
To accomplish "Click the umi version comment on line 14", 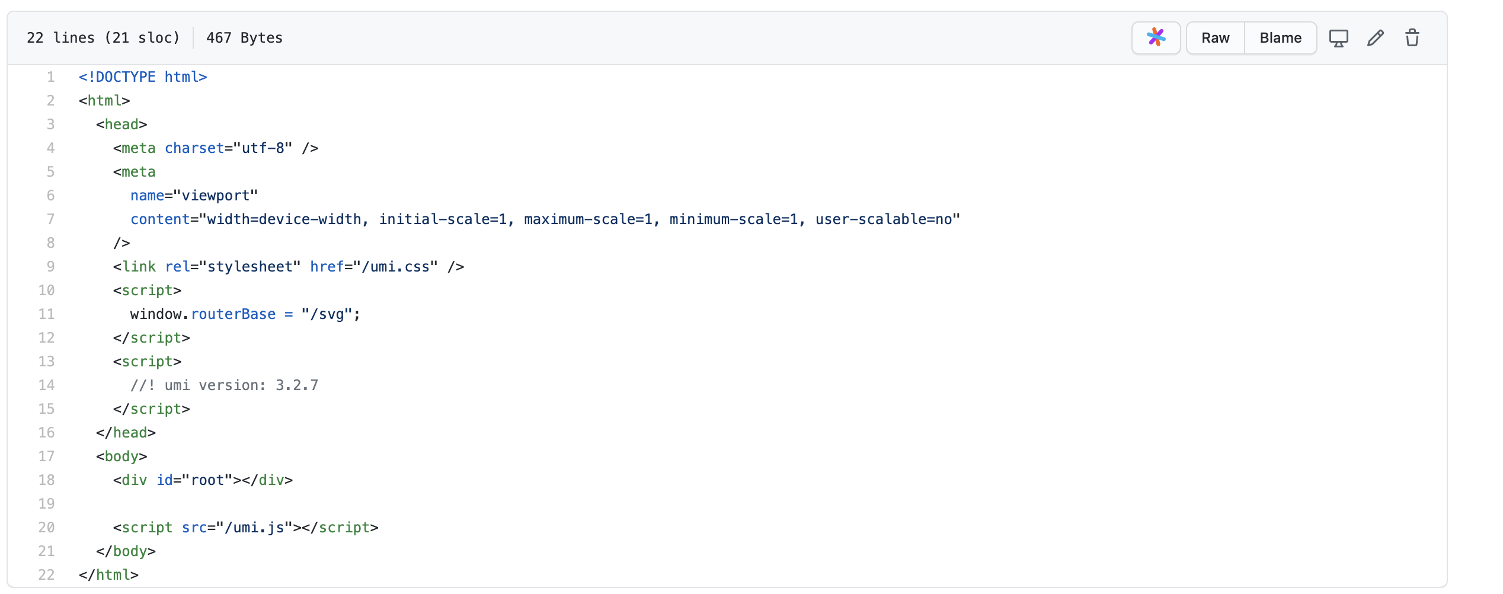I will click(224, 385).
